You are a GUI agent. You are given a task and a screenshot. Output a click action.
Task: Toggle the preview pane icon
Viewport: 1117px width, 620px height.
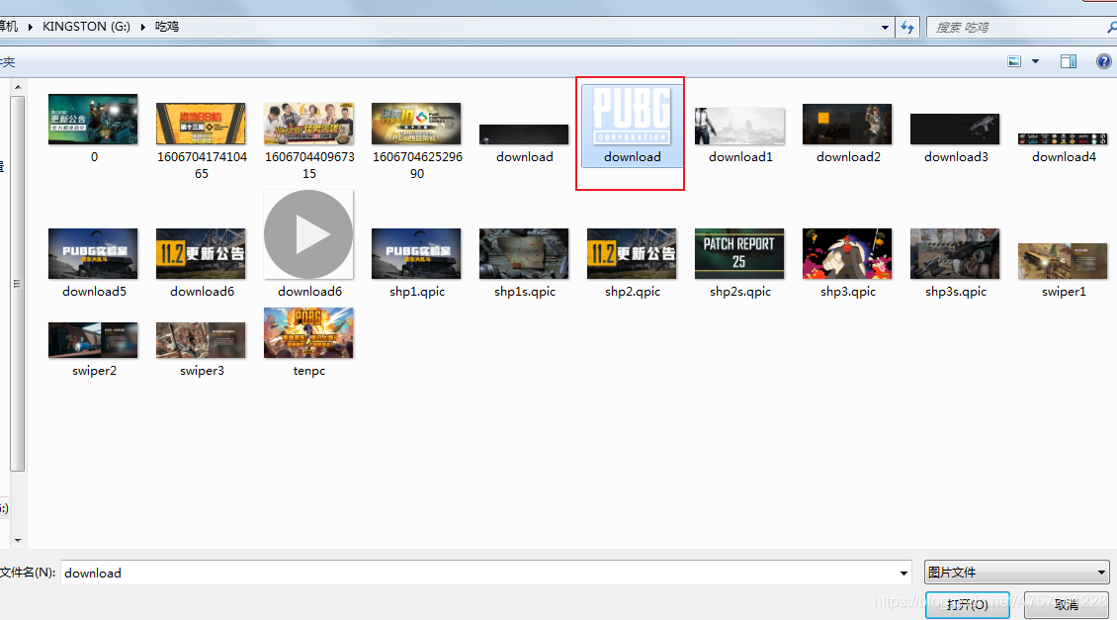point(1069,62)
